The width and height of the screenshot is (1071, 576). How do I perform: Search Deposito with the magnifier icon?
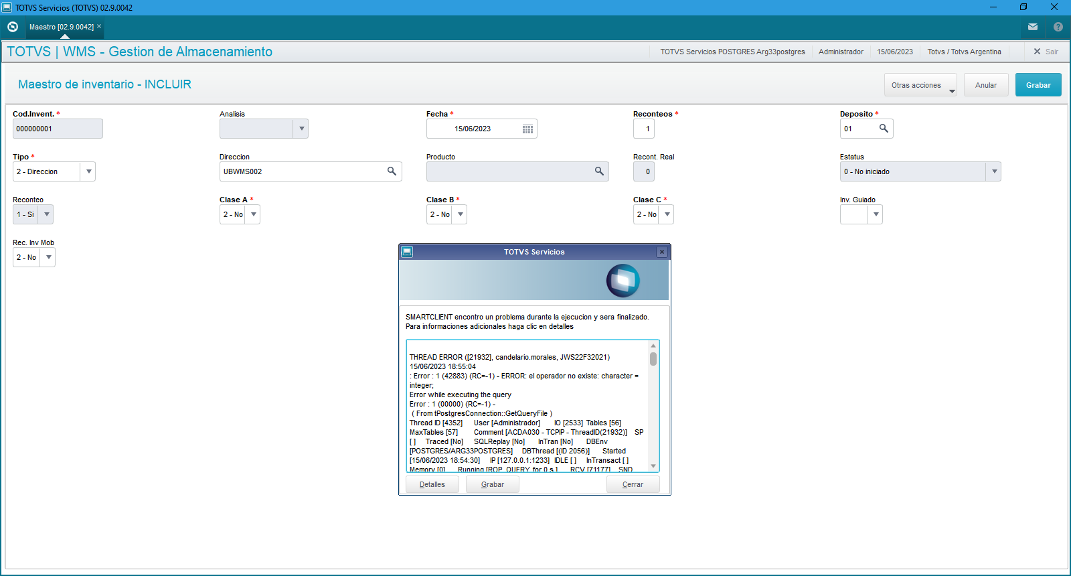point(884,129)
